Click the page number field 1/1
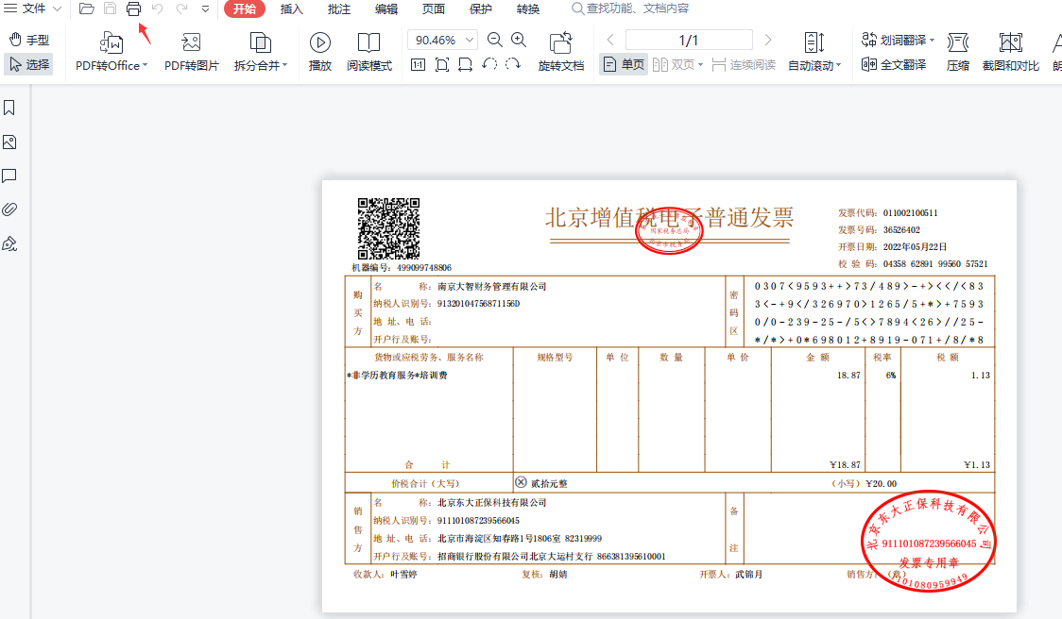Viewport: 1062px width, 619px height. [x=689, y=40]
